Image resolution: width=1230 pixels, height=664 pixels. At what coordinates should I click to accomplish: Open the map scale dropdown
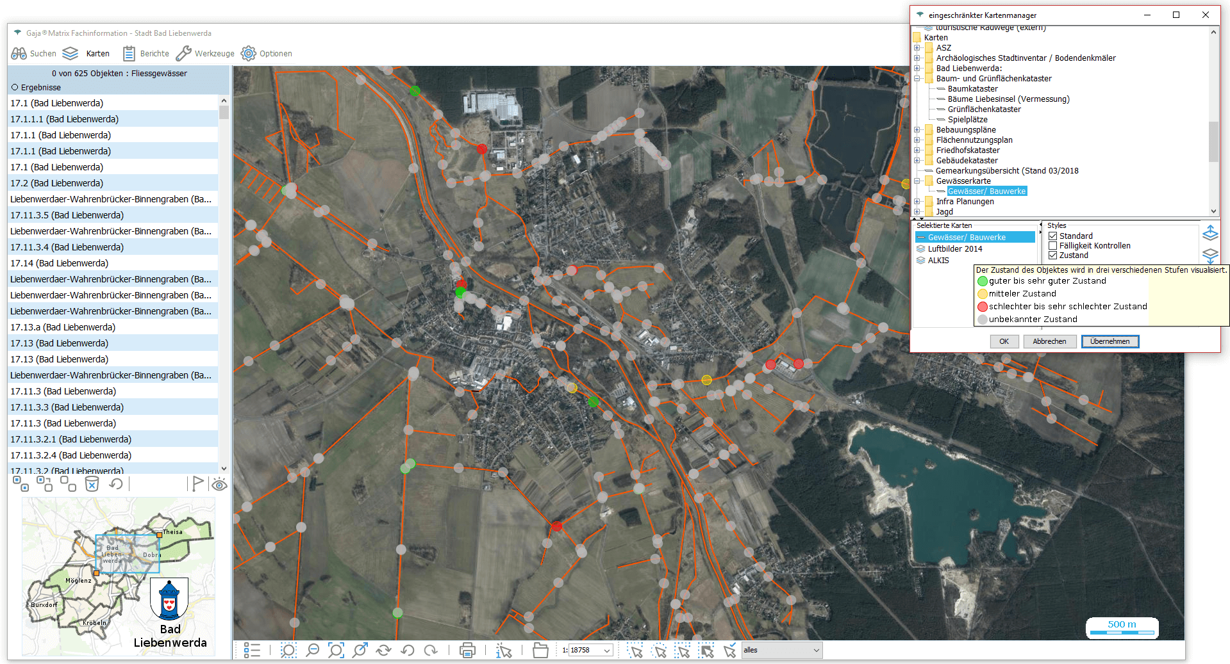606,651
